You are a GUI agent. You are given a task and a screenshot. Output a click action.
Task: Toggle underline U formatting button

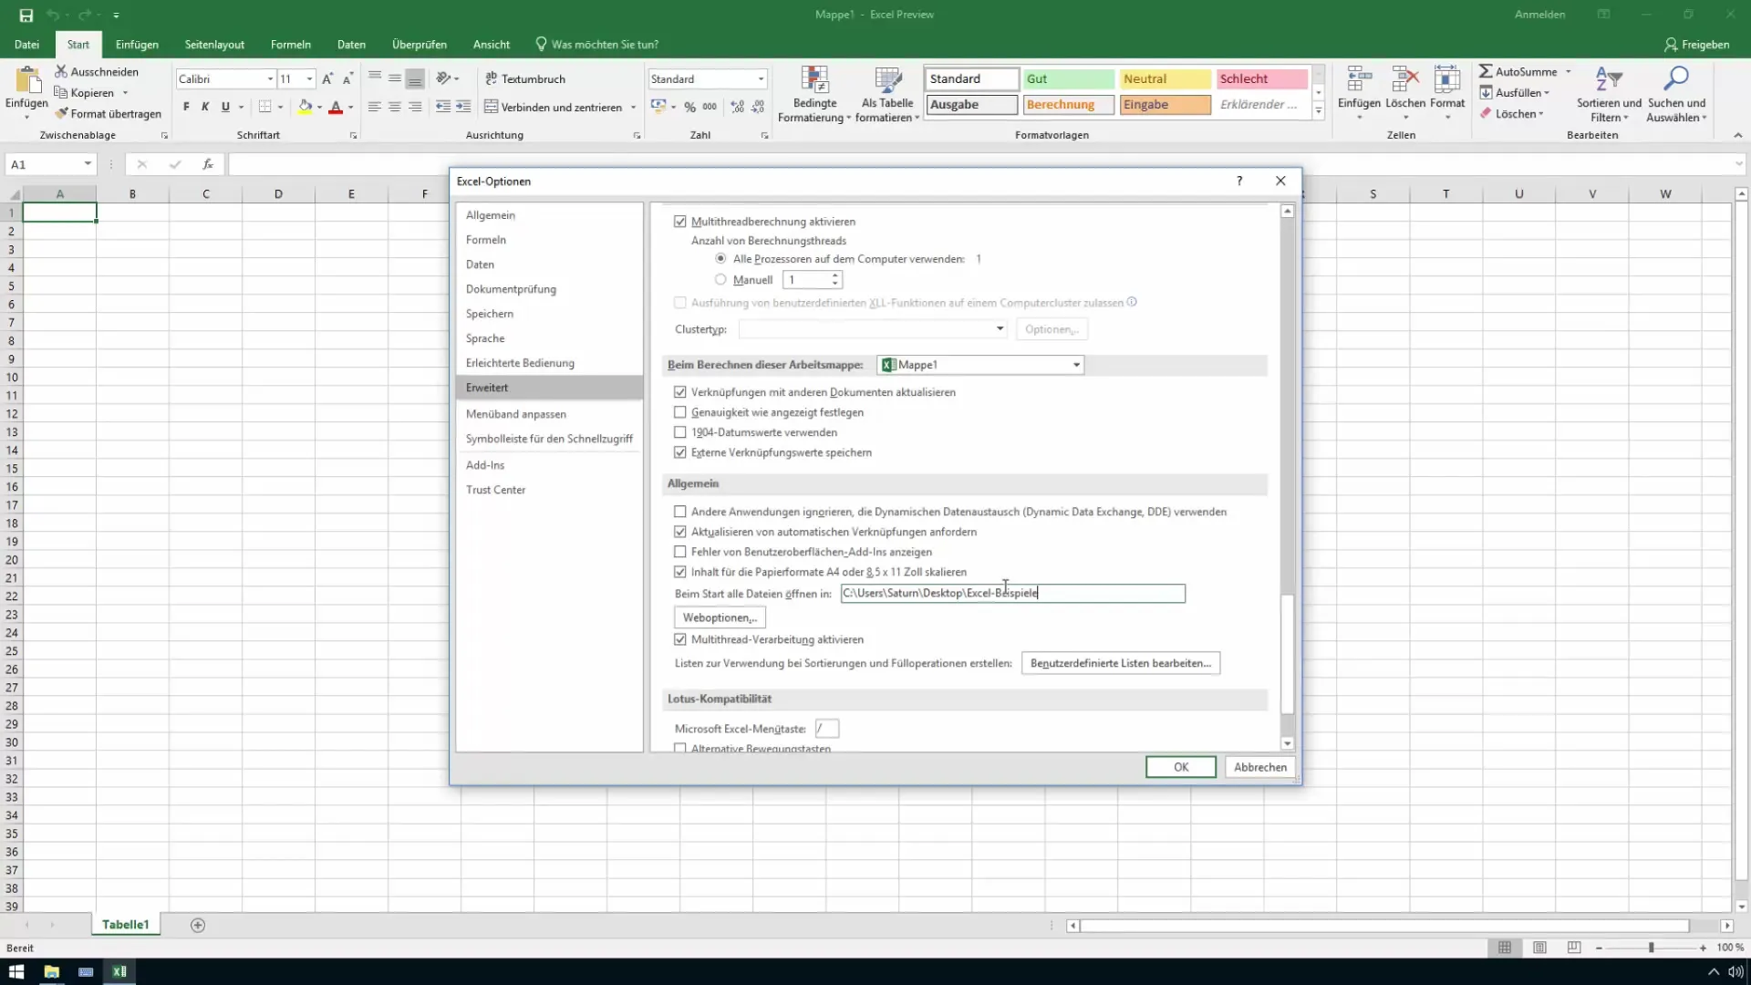(x=225, y=107)
